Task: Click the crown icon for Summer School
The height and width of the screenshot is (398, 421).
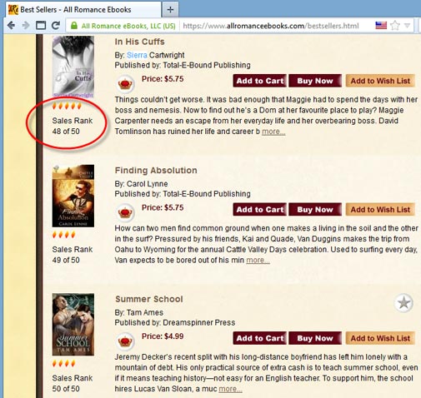Action: pyautogui.click(x=125, y=341)
